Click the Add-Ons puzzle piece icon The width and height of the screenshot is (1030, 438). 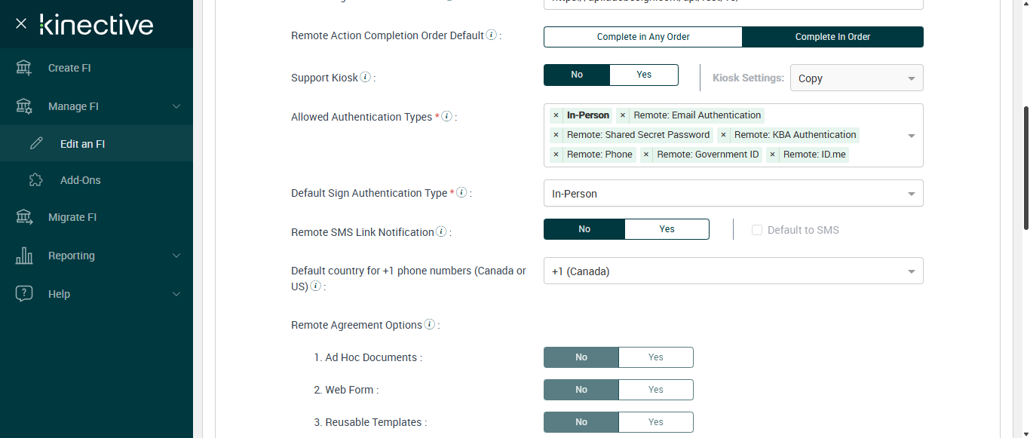35,180
